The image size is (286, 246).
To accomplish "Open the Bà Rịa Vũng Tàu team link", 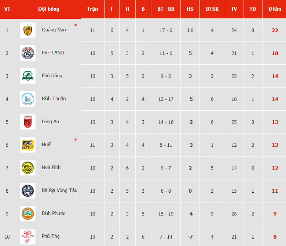I will (60, 190).
